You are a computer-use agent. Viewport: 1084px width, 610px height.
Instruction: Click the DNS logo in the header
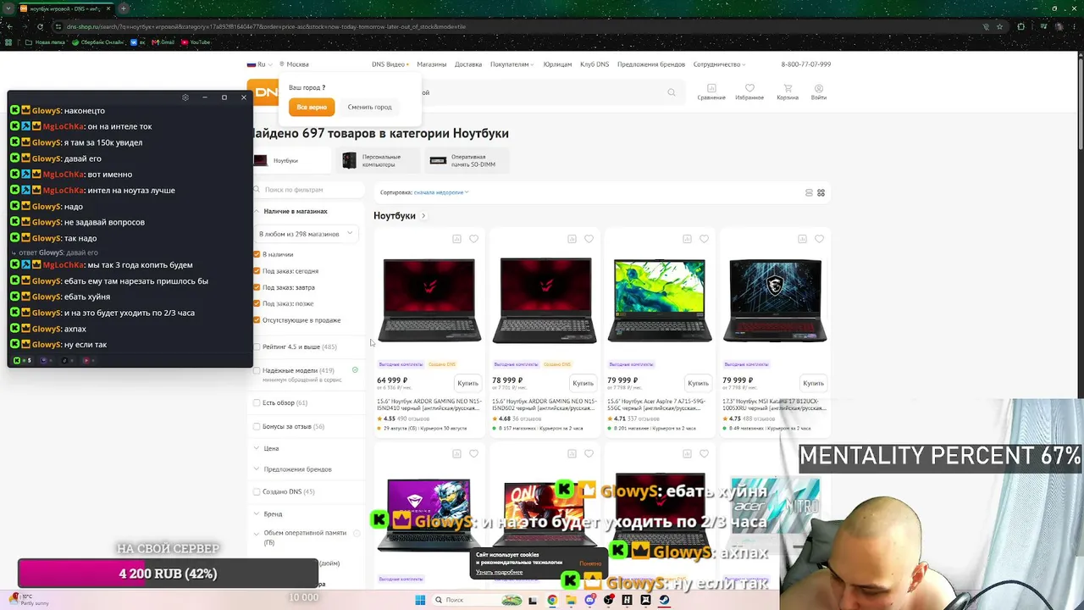(263, 92)
